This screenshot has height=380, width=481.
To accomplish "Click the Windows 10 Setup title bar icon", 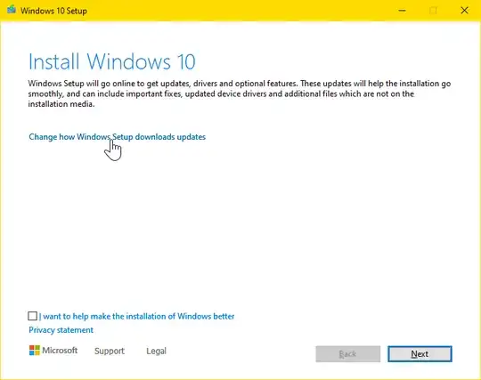I will click(12, 10).
